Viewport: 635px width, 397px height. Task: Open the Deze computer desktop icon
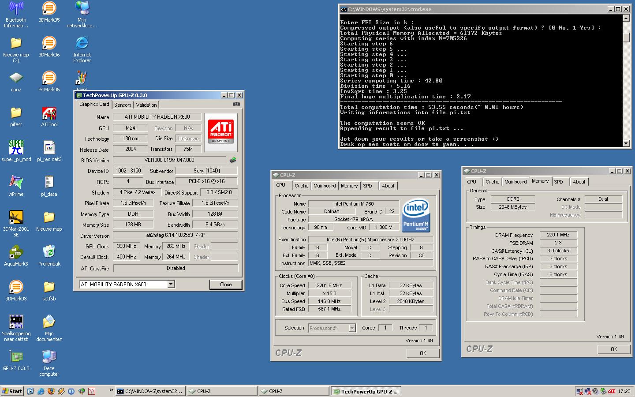pos(49,363)
